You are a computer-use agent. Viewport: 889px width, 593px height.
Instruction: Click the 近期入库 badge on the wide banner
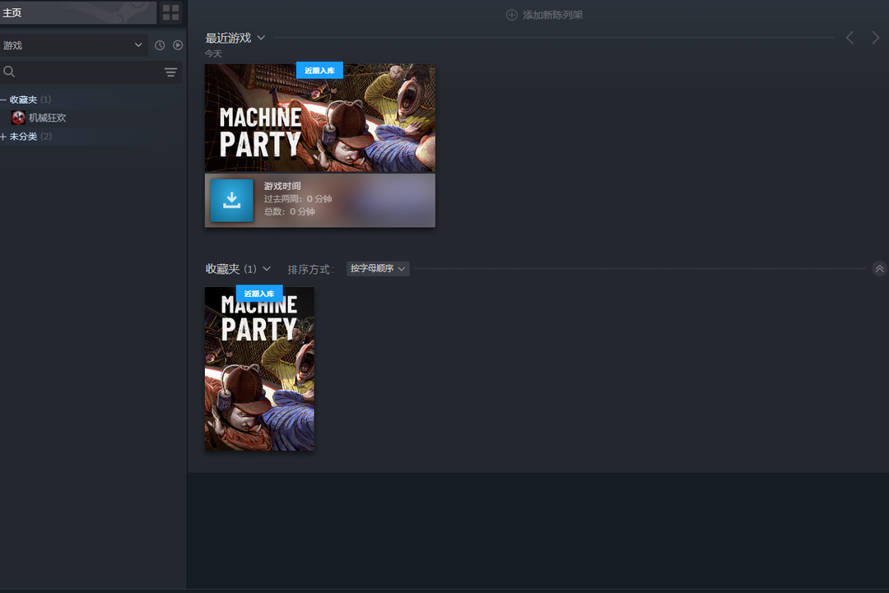(319, 70)
